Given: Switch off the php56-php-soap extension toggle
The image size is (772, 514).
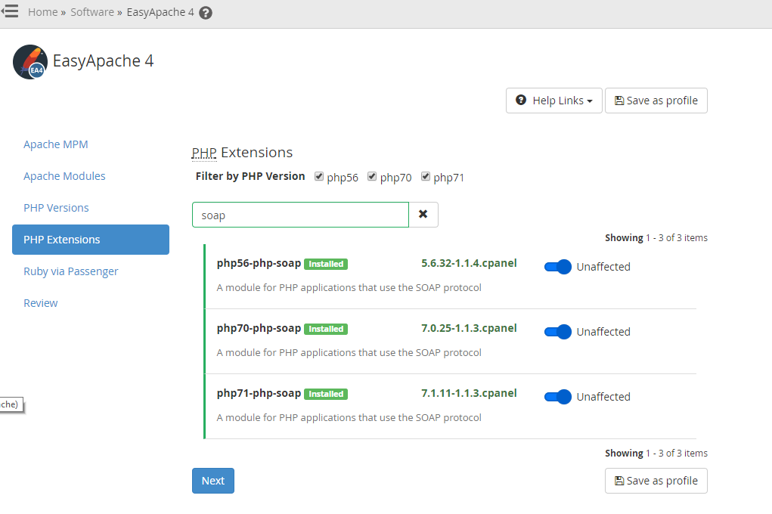Looking at the screenshot, I should (x=558, y=267).
